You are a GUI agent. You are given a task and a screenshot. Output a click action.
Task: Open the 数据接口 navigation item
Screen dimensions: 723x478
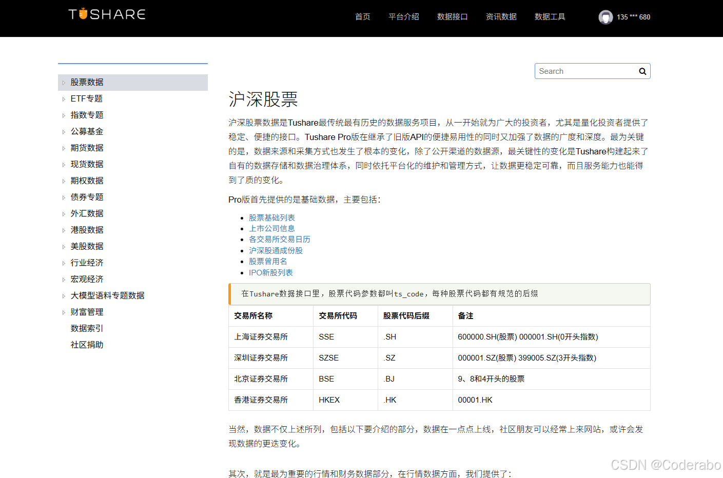(452, 16)
